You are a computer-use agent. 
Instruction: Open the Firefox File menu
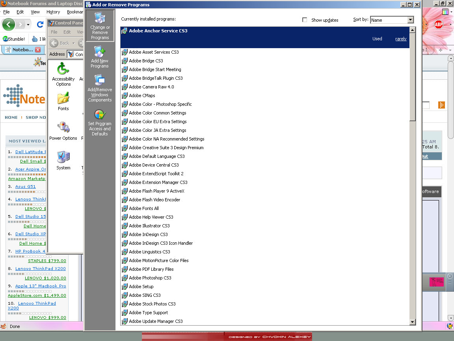point(6,12)
